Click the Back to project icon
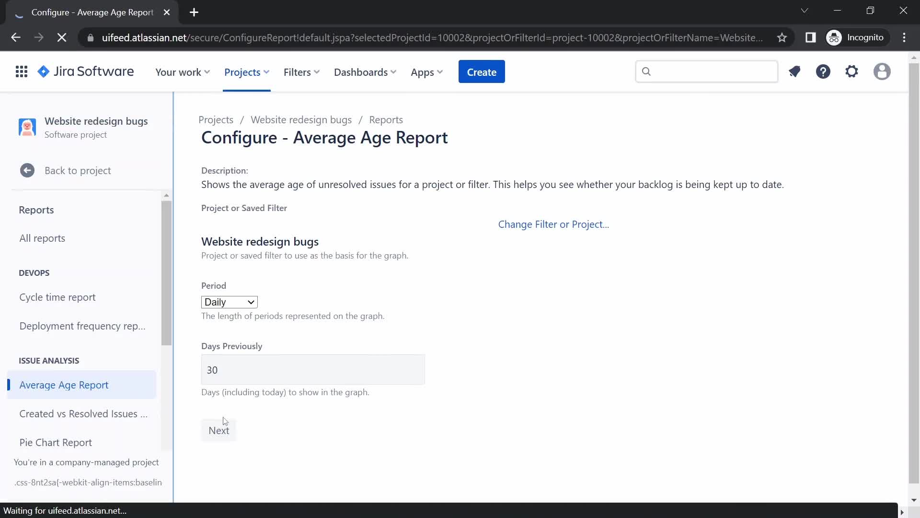The image size is (920, 518). [27, 170]
